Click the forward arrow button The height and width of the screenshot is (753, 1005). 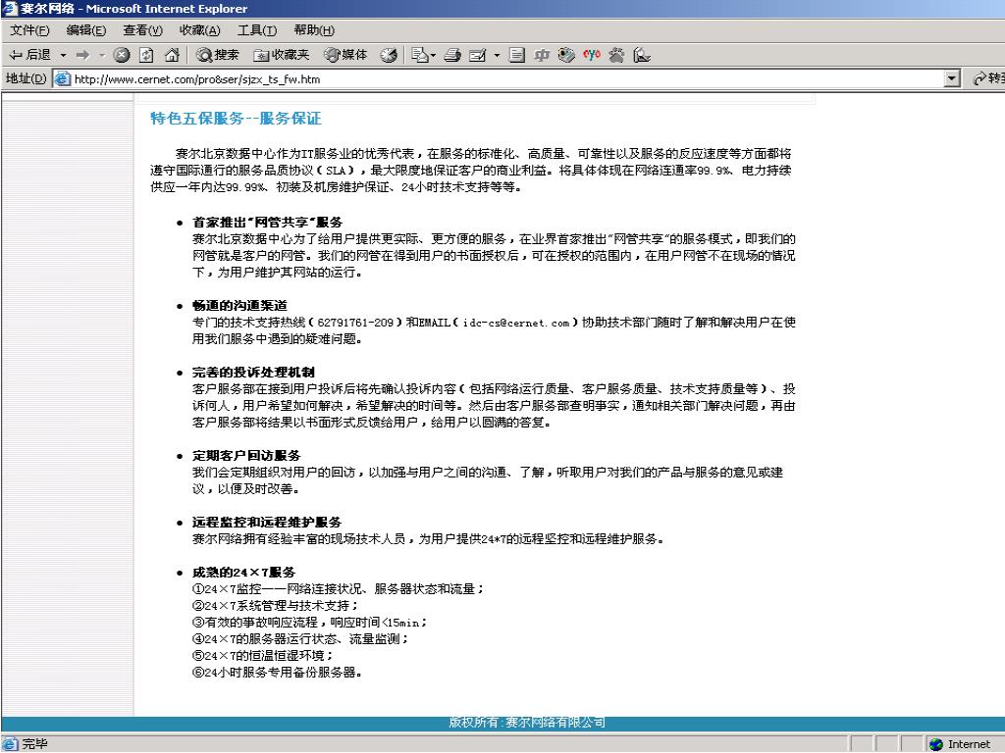click(82, 55)
